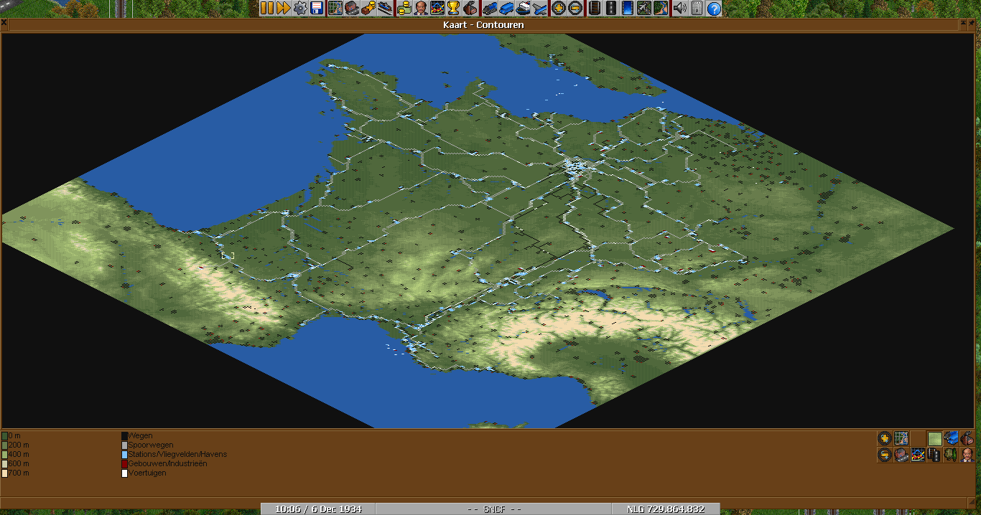Click the '200 m' legend label

click(19, 445)
